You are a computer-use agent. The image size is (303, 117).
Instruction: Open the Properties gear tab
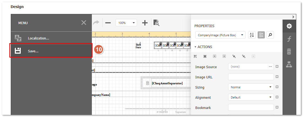click(289, 26)
